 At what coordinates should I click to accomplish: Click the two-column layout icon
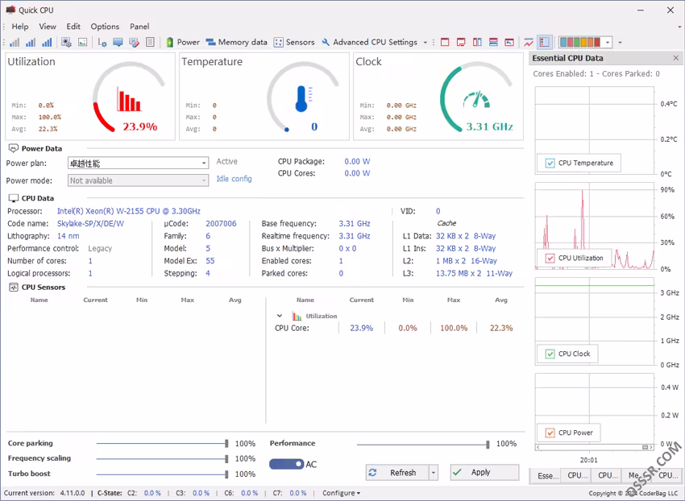click(477, 43)
